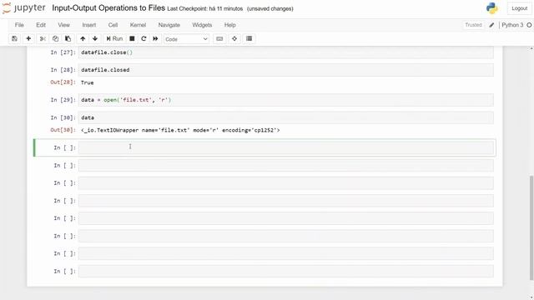Select the datafile.closed cell

coord(285,70)
